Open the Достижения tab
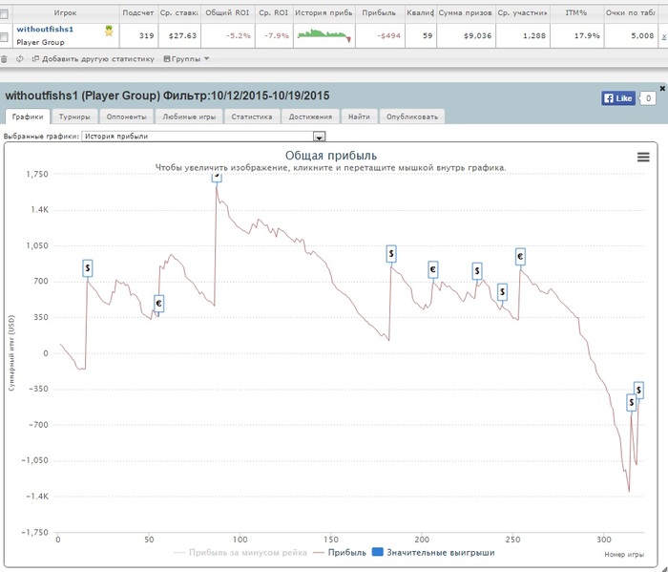This screenshot has width=668, height=572. click(310, 117)
